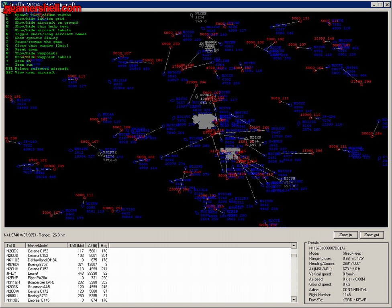The width and height of the screenshot is (392, 308).
Task: Select the N611GT aircraft symbol
Action: 203,28
